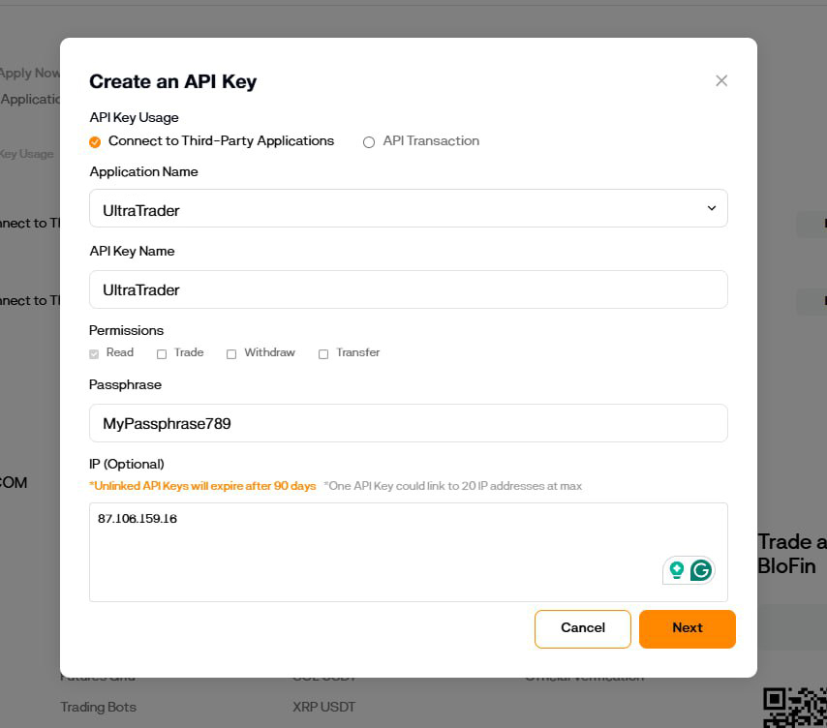Enable the Withdraw permission checkbox
Image resolution: width=827 pixels, height=728 pixels.
click(231, 353)
